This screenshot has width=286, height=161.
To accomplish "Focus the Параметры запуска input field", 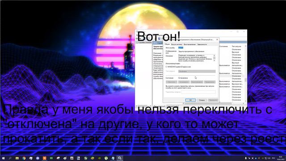I will 198,92.
